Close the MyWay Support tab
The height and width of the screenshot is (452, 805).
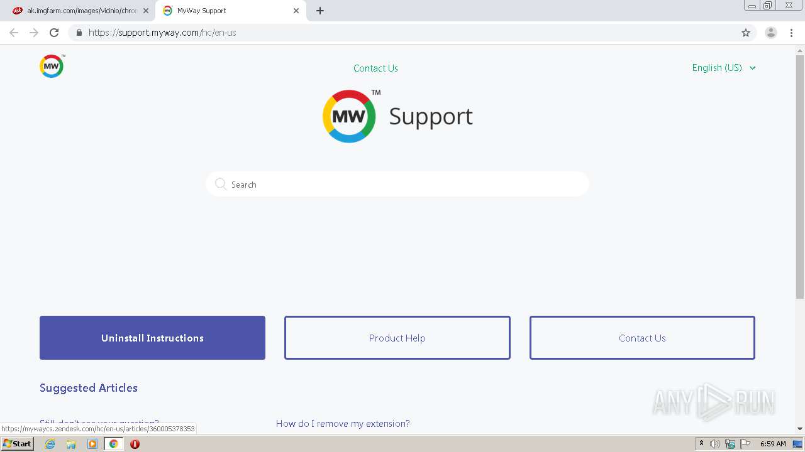[296, 11]
